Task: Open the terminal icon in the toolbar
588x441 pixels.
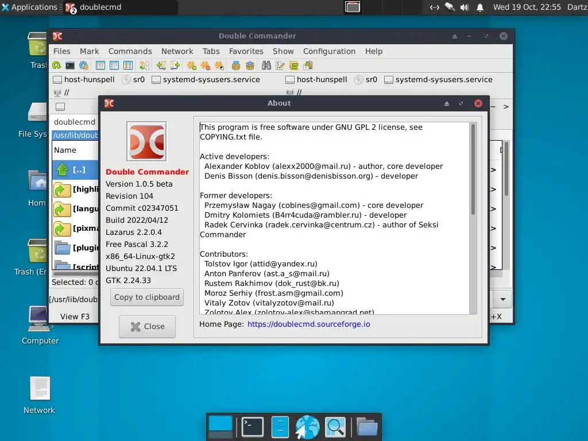Action: (69, 65)
